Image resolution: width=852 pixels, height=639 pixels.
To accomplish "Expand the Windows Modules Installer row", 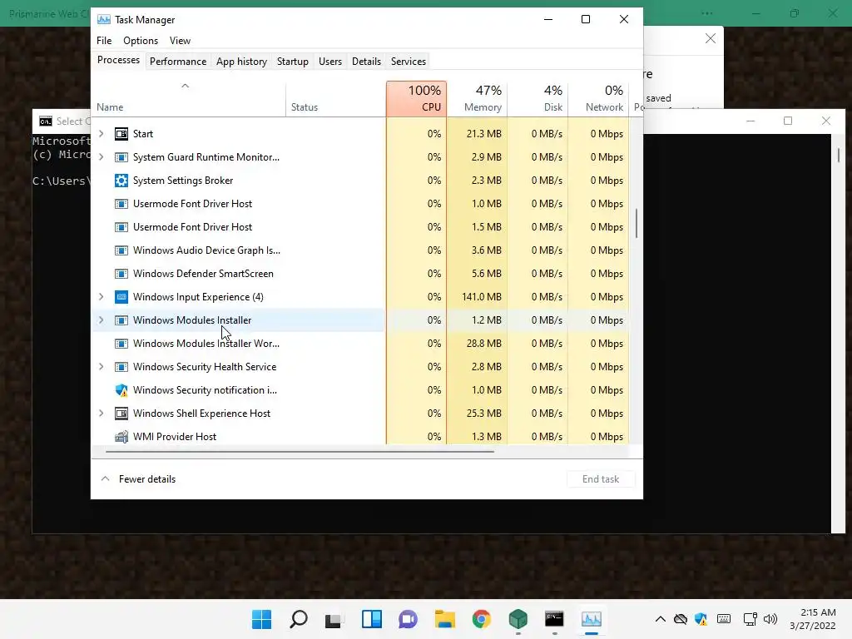I will tap(101, 320).
